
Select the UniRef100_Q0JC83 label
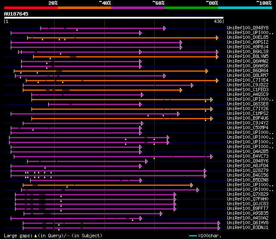pyautogui.click(x=248, y=204)
